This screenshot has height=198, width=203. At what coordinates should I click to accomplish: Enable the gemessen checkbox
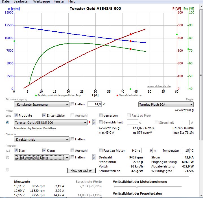click(101, 115)
